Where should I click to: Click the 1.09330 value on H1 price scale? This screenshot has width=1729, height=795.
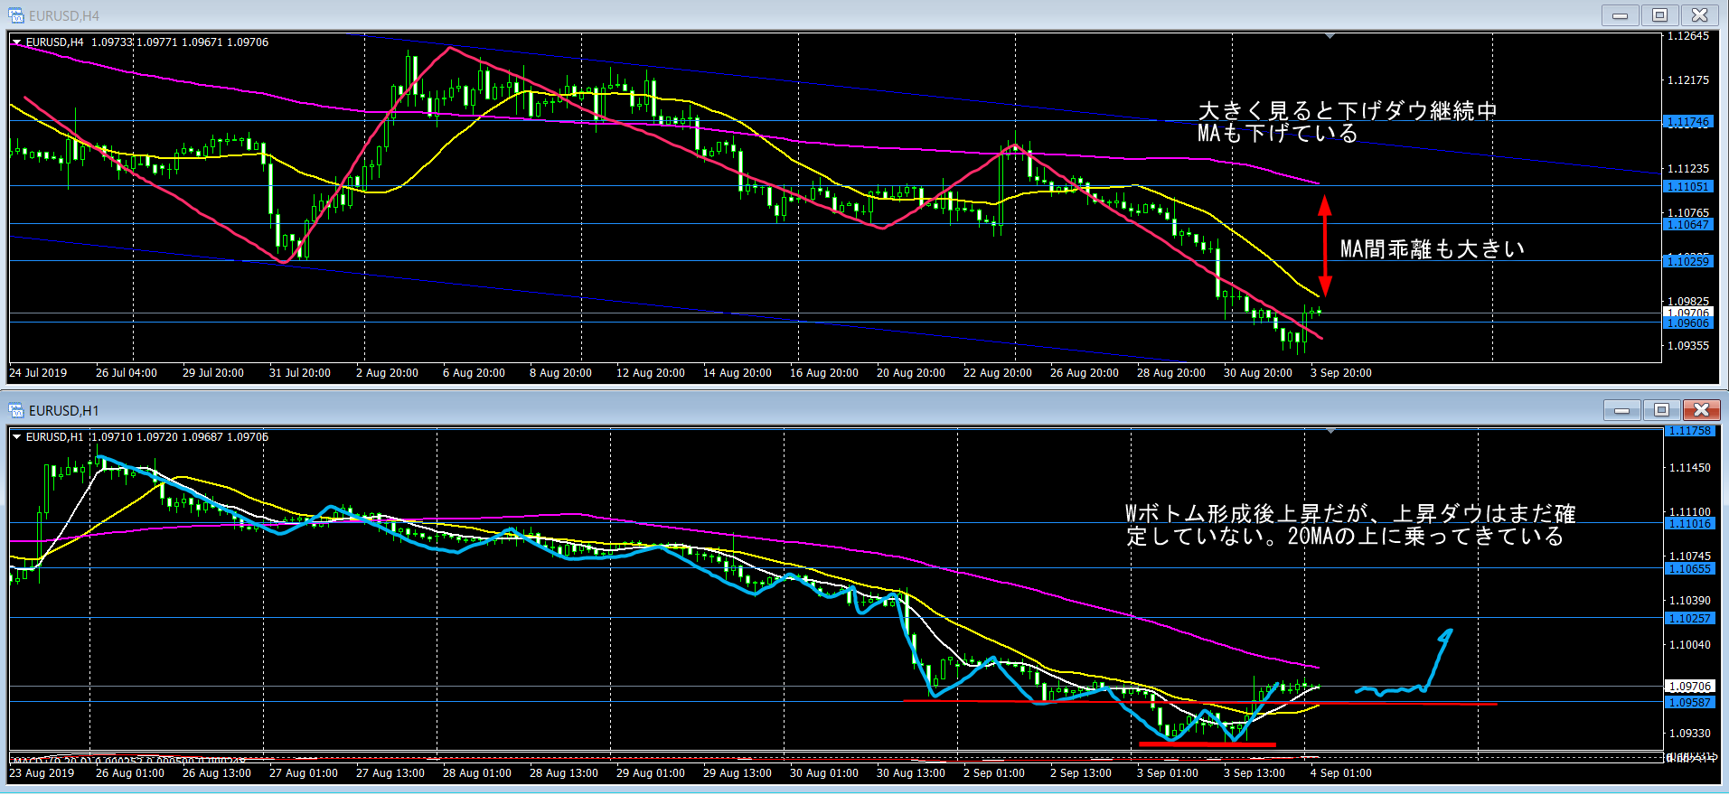(x=1689, y=733)
